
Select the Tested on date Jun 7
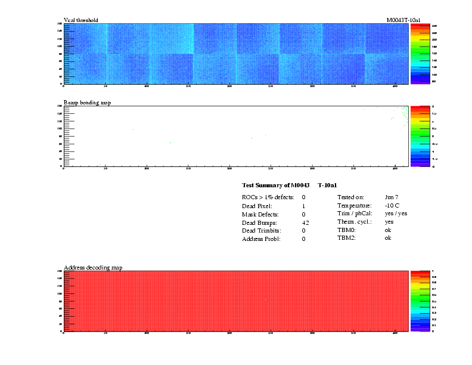click(x=392, y=197)
